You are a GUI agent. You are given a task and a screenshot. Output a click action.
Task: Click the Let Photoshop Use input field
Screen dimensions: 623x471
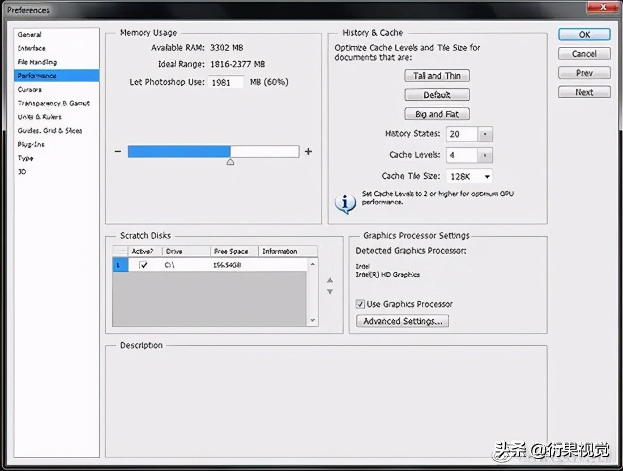(226, 82)
